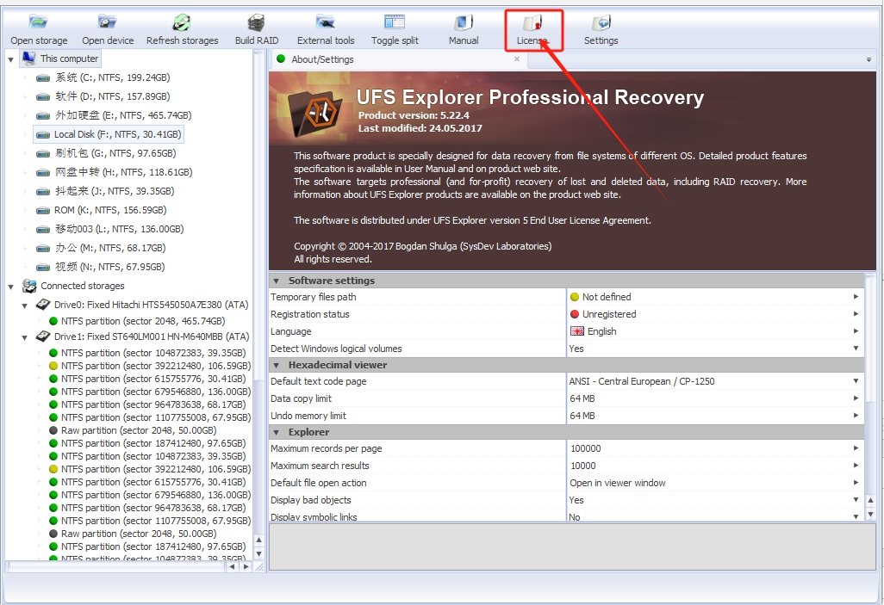
Task: Click the "Last modified: 24.05.2017" text
Action: point(420,128)
